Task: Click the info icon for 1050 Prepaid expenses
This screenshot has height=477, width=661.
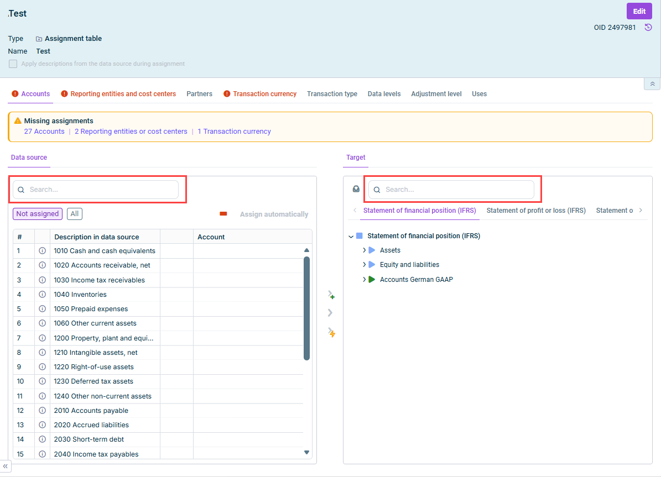Action: click(x=42, y=308)
